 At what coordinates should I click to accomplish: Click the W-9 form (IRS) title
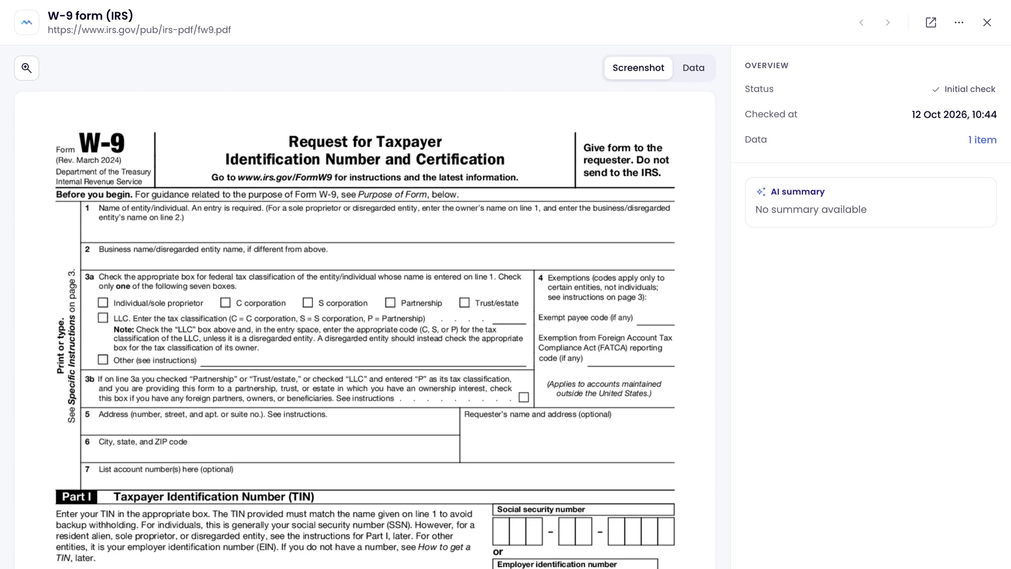click(x=90, y=16)
